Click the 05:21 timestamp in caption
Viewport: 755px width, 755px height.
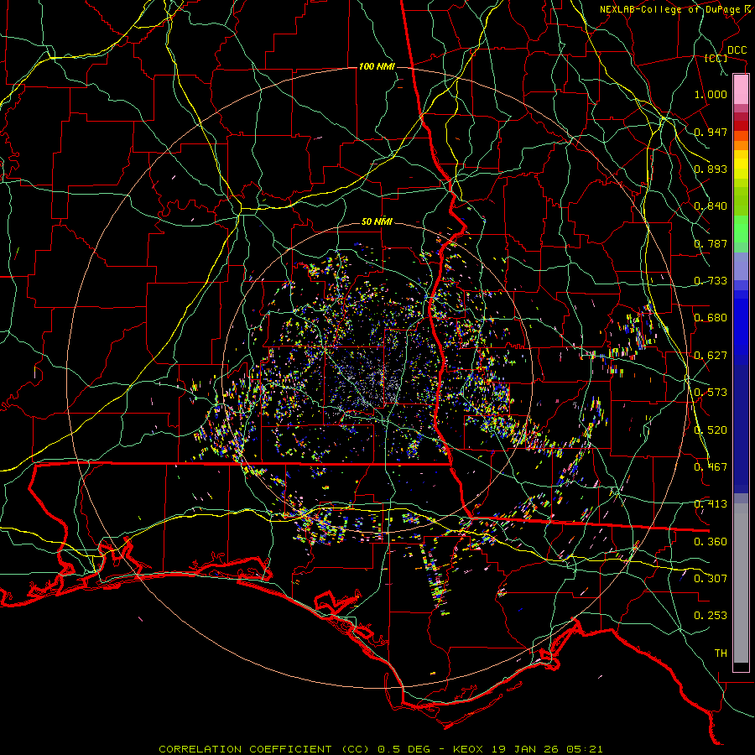584,749
